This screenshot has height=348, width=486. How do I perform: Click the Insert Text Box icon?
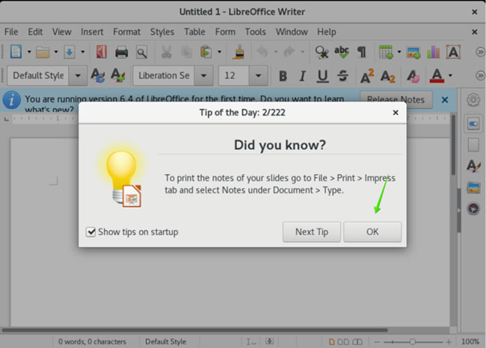pos(453,52)
